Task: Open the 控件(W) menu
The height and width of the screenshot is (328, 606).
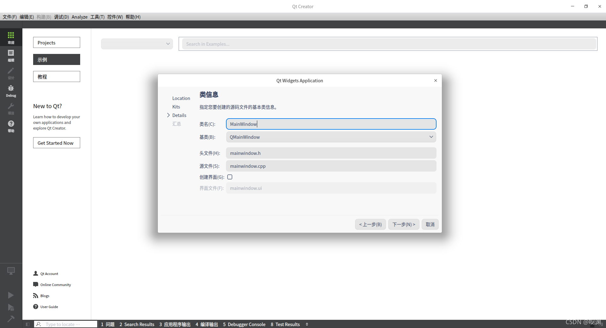Action: pos(115,17)
